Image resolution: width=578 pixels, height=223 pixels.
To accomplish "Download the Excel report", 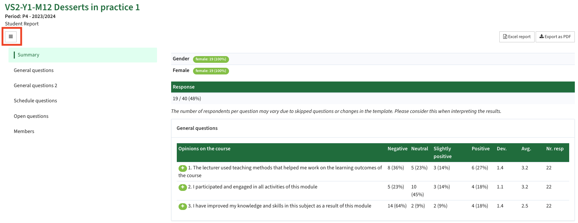I will click(x=517, y=37).
